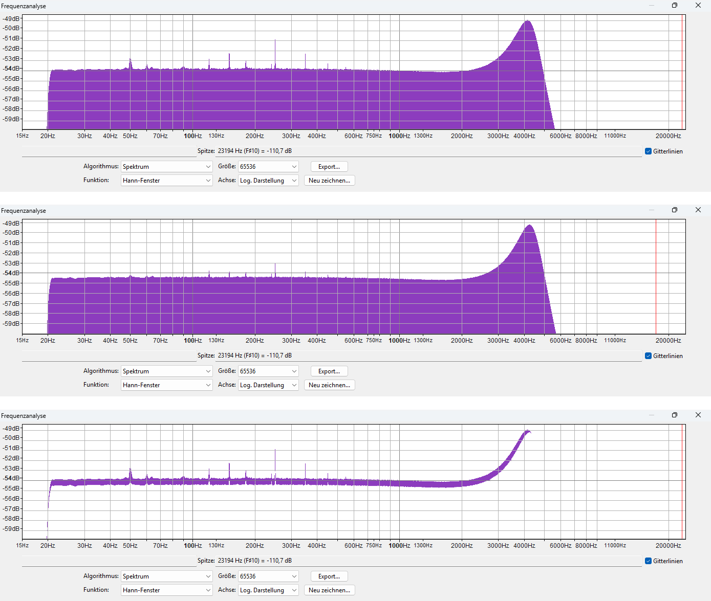Click Neu zeichnen button in top window

[x=329, y=181]
